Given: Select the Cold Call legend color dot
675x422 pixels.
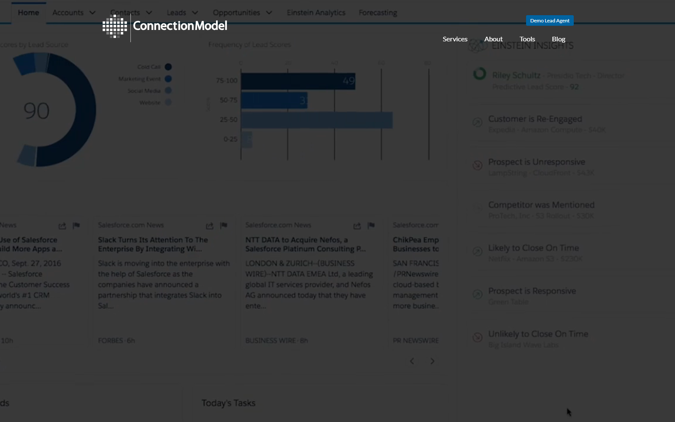Looking at the screenshot, I should 168,67.
